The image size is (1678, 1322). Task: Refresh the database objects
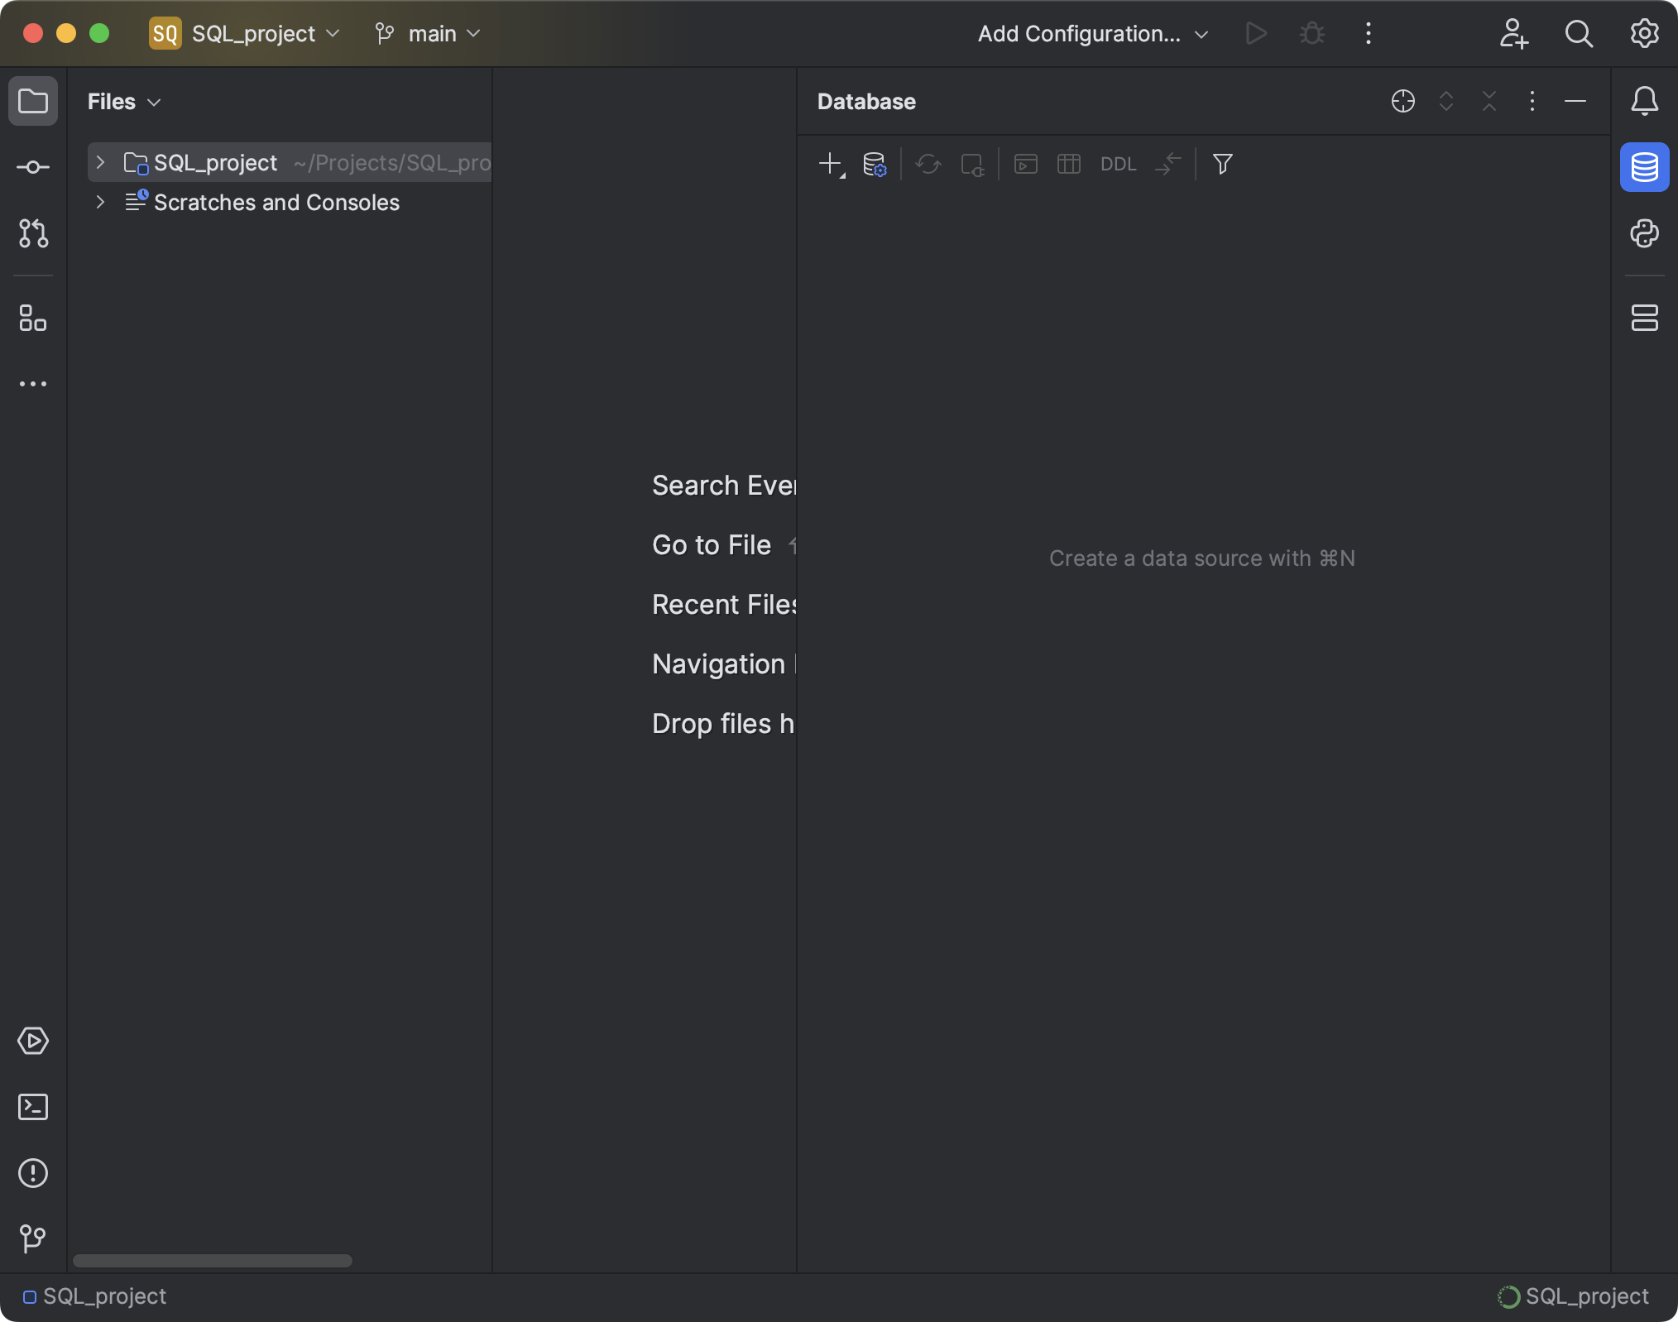tap(928, 165)
